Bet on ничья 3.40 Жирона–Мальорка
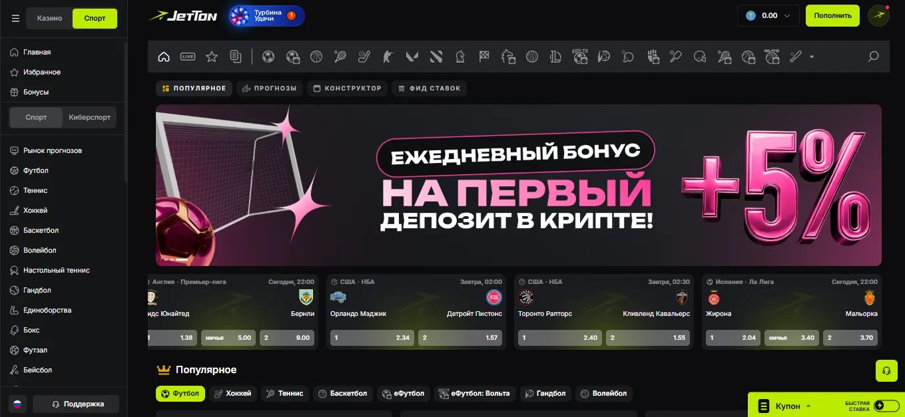This screenshot has height=417, width=905. [792, 338]
